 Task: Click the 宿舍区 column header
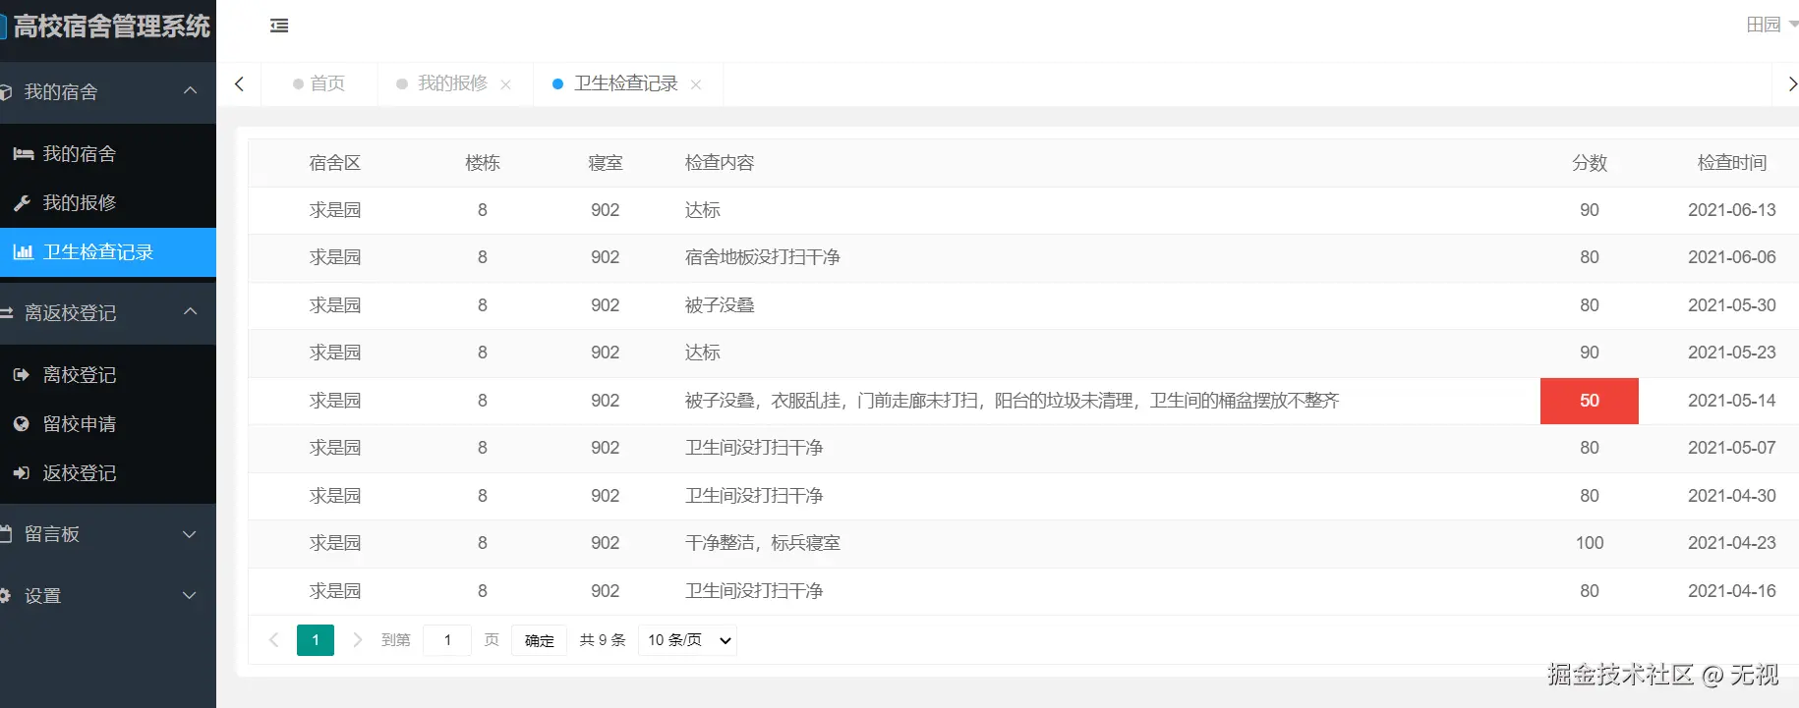point(334,163)
